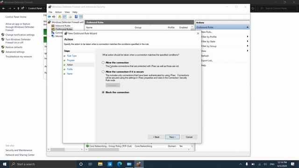Expand the Filter by Group submenu arrow

[248, 46]
